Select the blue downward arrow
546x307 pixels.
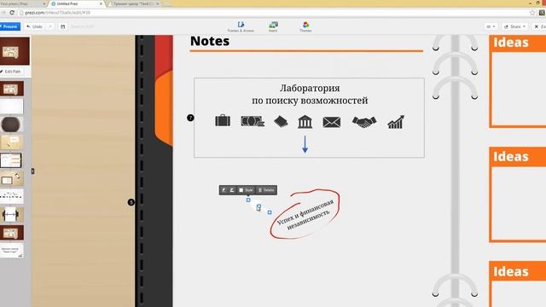[305, 144]
